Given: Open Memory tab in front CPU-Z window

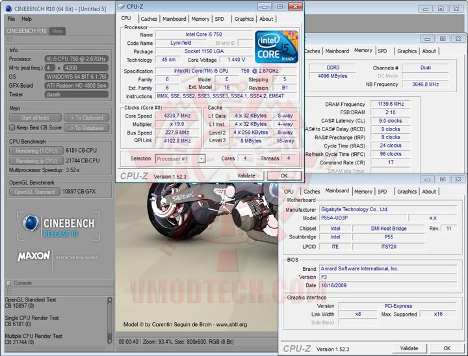Looking at the screenshot, I should pyautogui.click(x=200, y=19).
